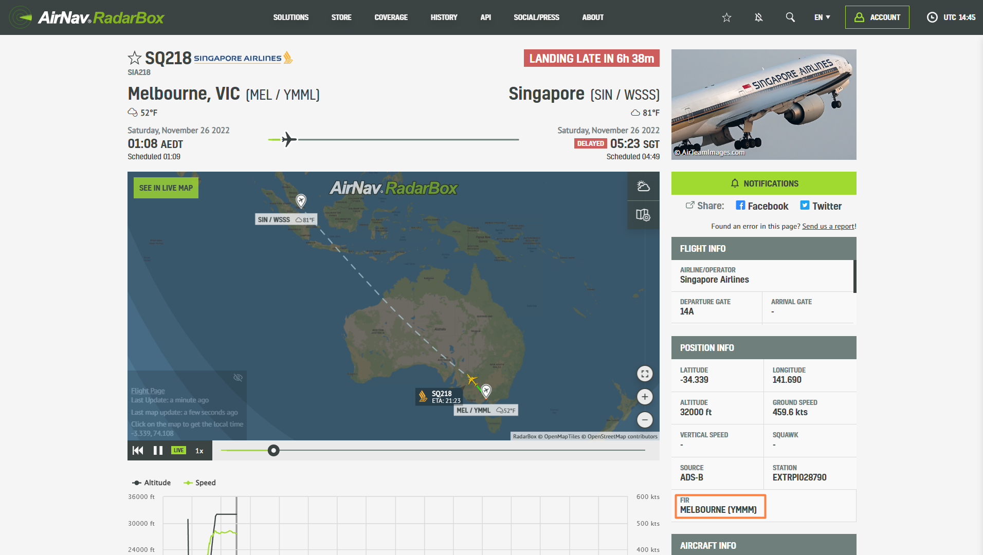The image size is (983, 555).
Task: Click the UTC clock icon
Action: click(x=932, y=17)
